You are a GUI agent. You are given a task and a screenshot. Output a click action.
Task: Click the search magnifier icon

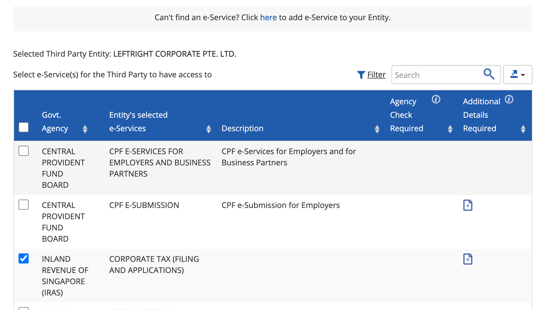489,74
